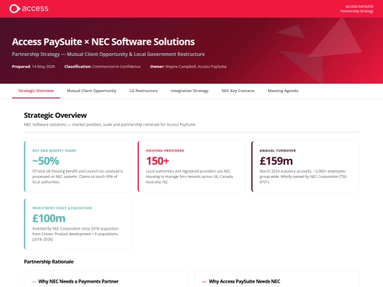Open the LG Restructure tab

coord(143,91)
